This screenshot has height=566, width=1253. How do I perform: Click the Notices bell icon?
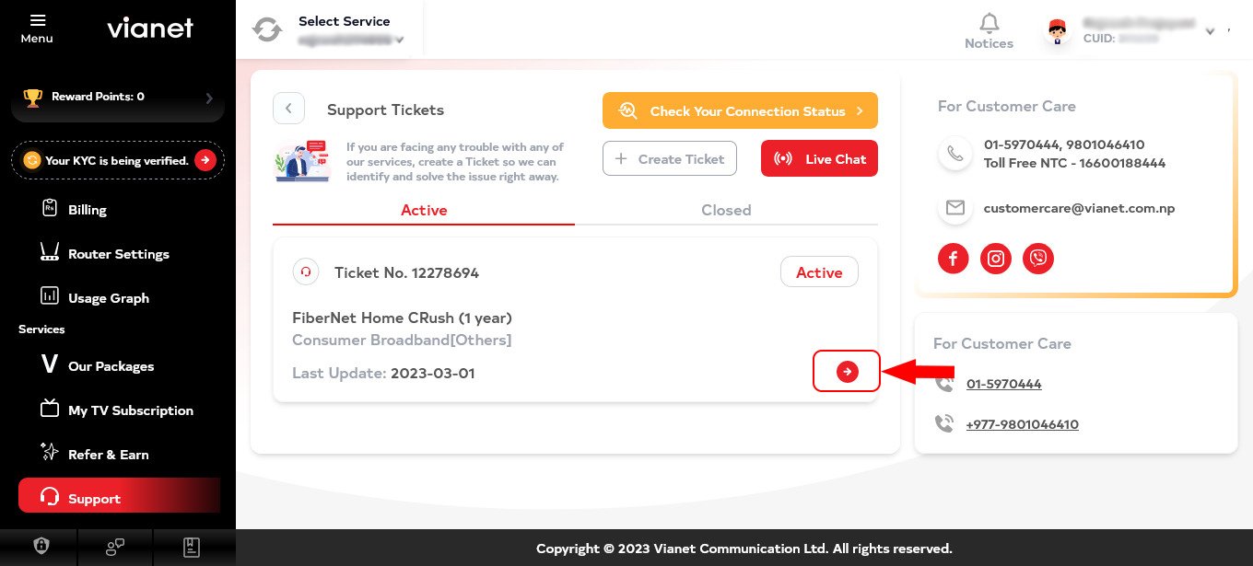click(989, 22)
